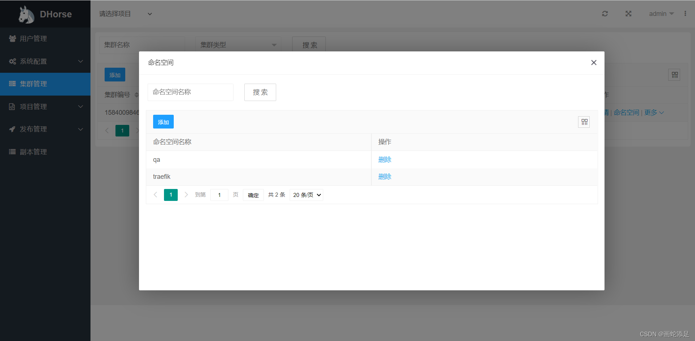Go to next page in namespace pagination

tap(186, 195)
